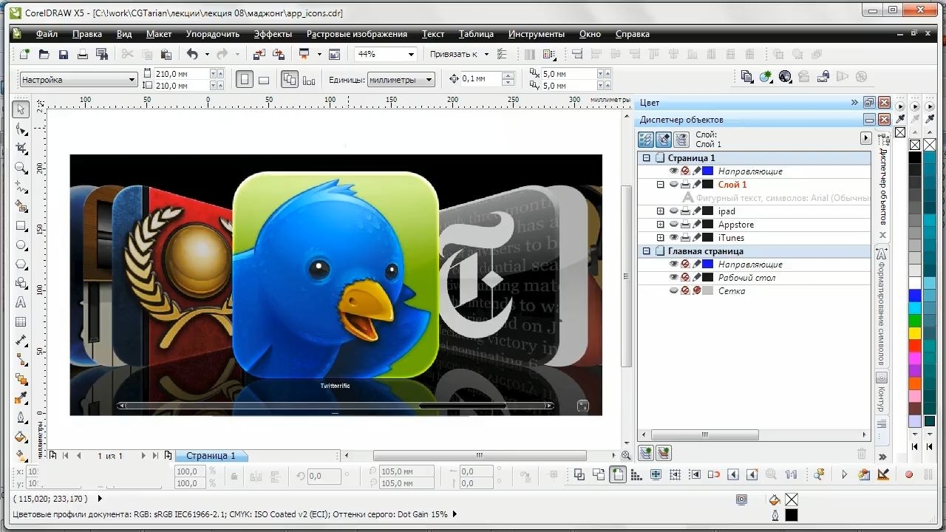Toggle visibility of Сетка layer

[x=674, y=291]
